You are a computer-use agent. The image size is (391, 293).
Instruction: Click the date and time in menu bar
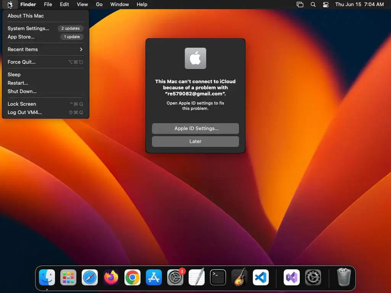359,5
